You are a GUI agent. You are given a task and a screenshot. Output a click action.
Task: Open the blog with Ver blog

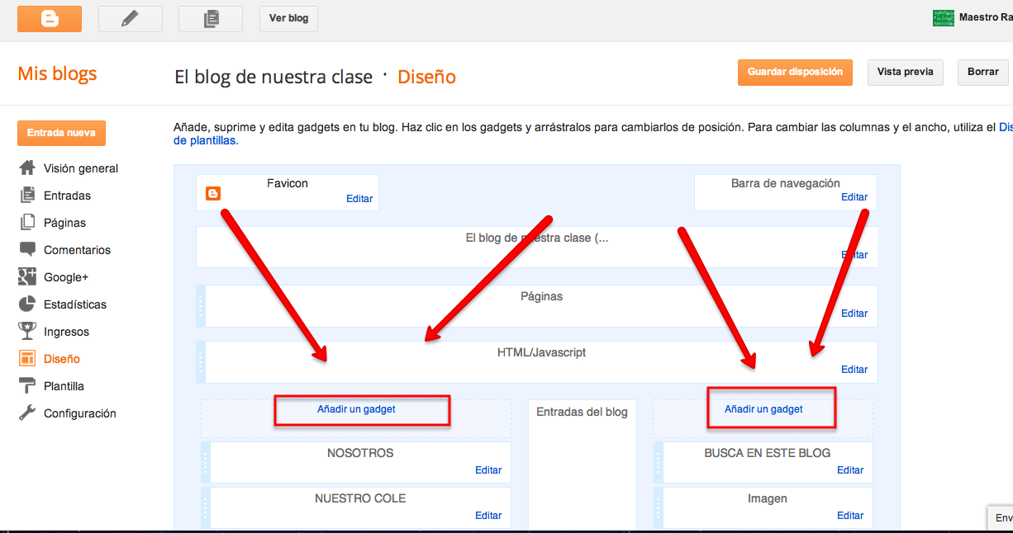[288, 18]
